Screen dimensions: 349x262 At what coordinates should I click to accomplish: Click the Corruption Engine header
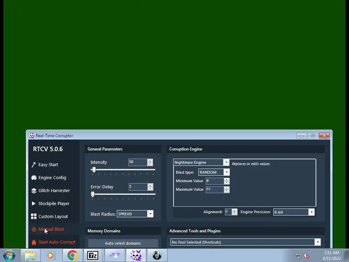click(186, 149)
